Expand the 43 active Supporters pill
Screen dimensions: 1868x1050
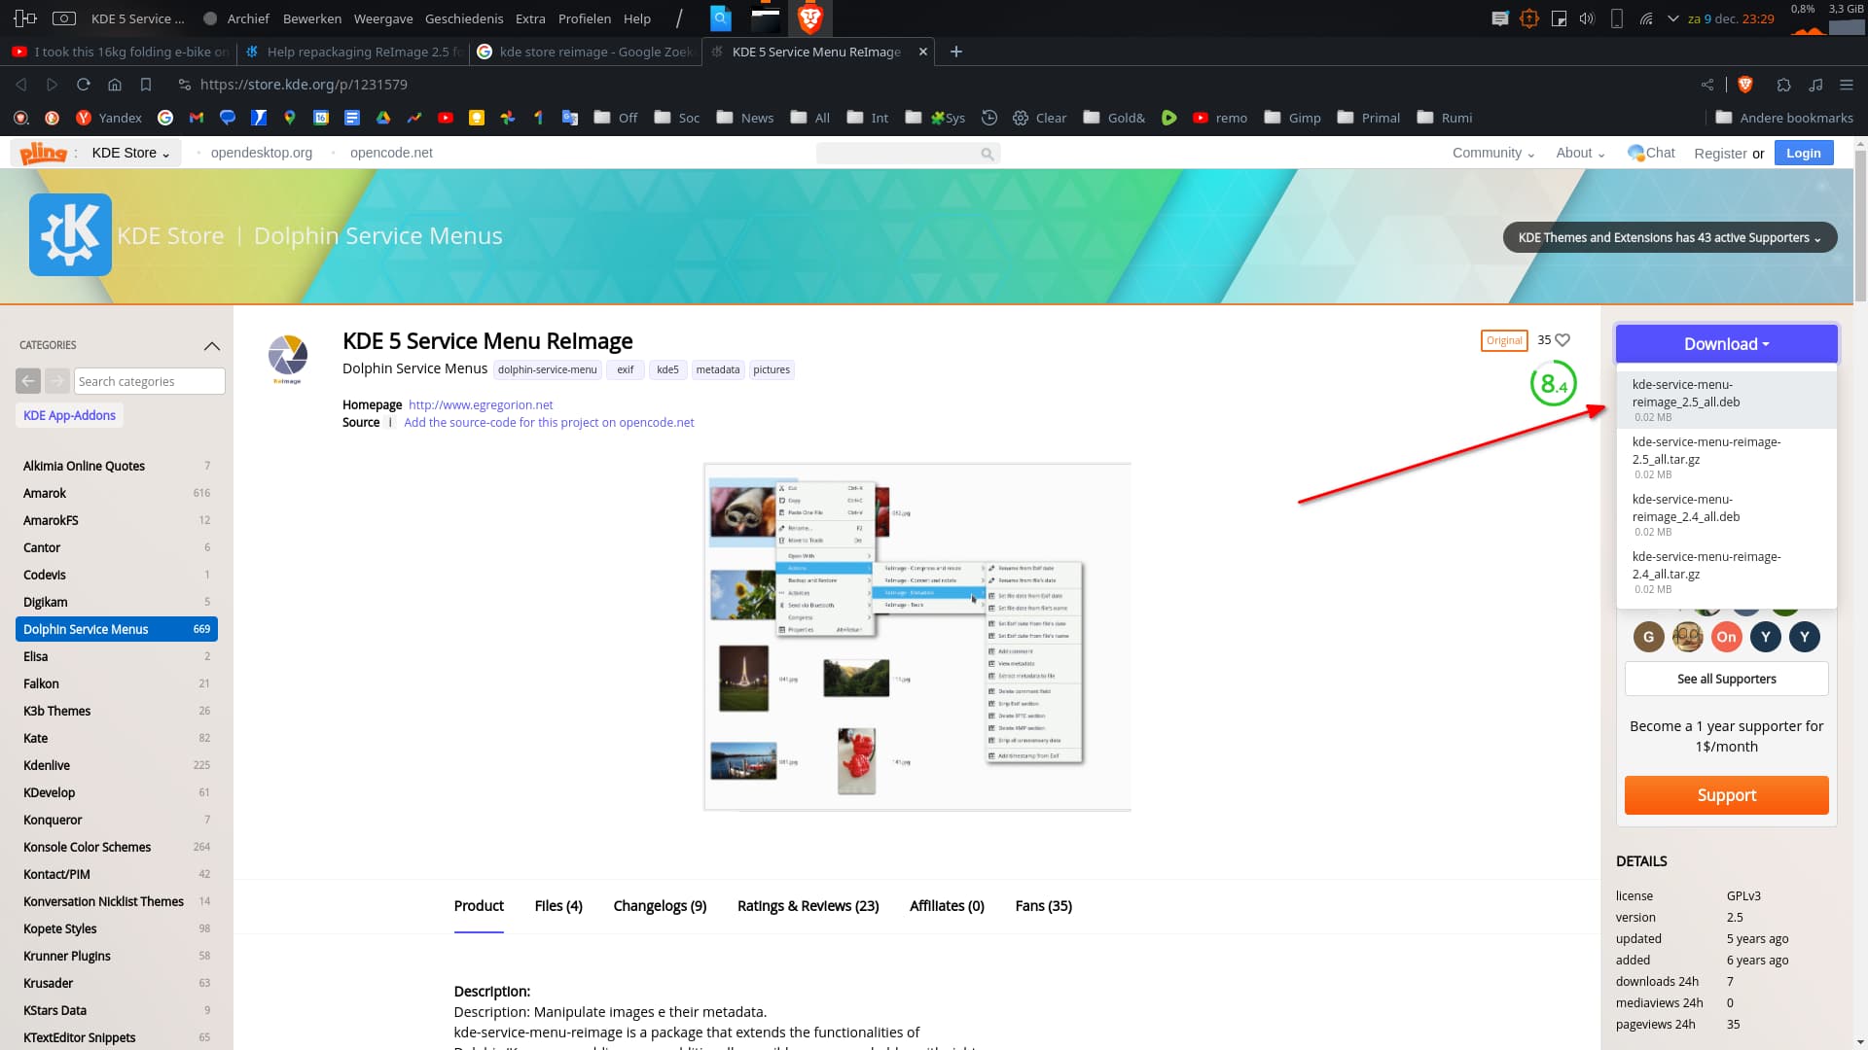[x=1670, y=237]
